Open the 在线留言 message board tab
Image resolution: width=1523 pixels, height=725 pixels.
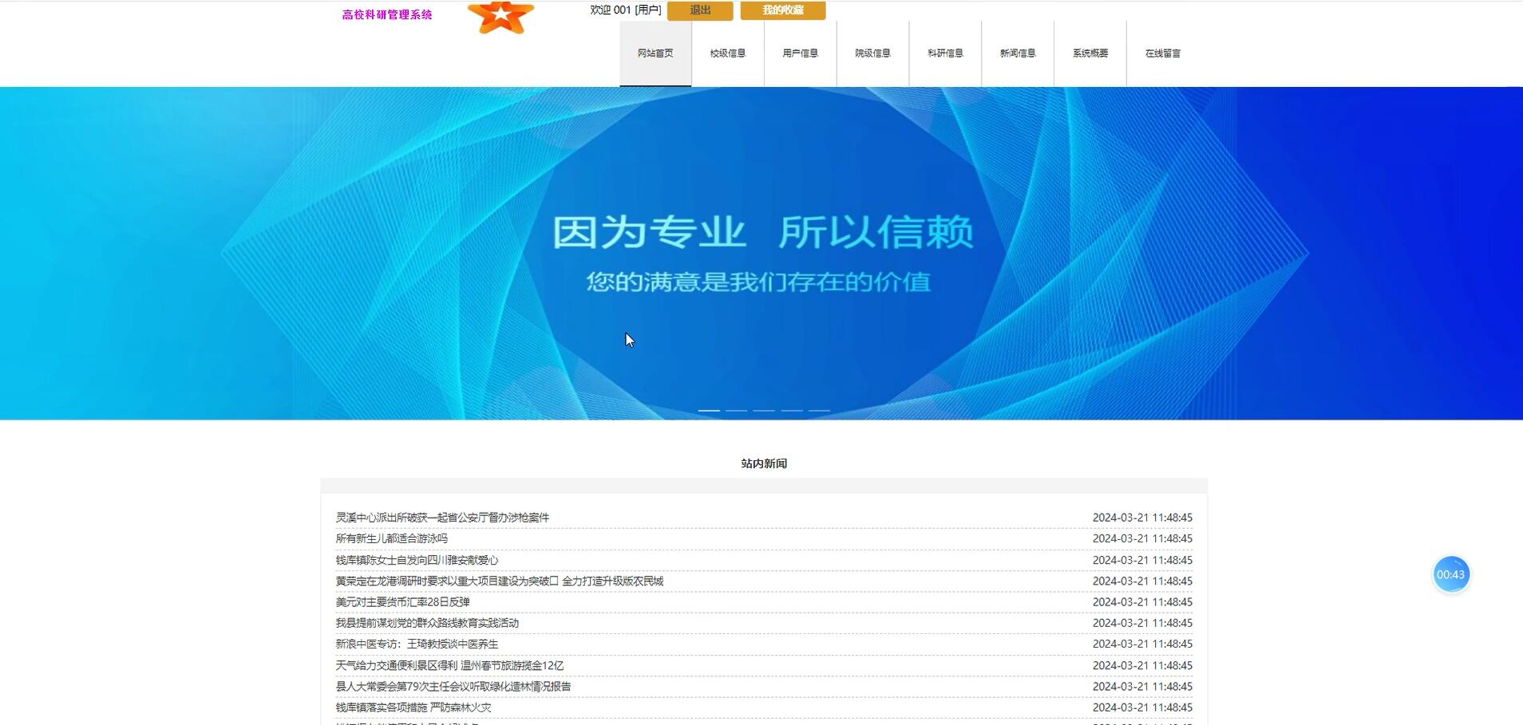1162,53
